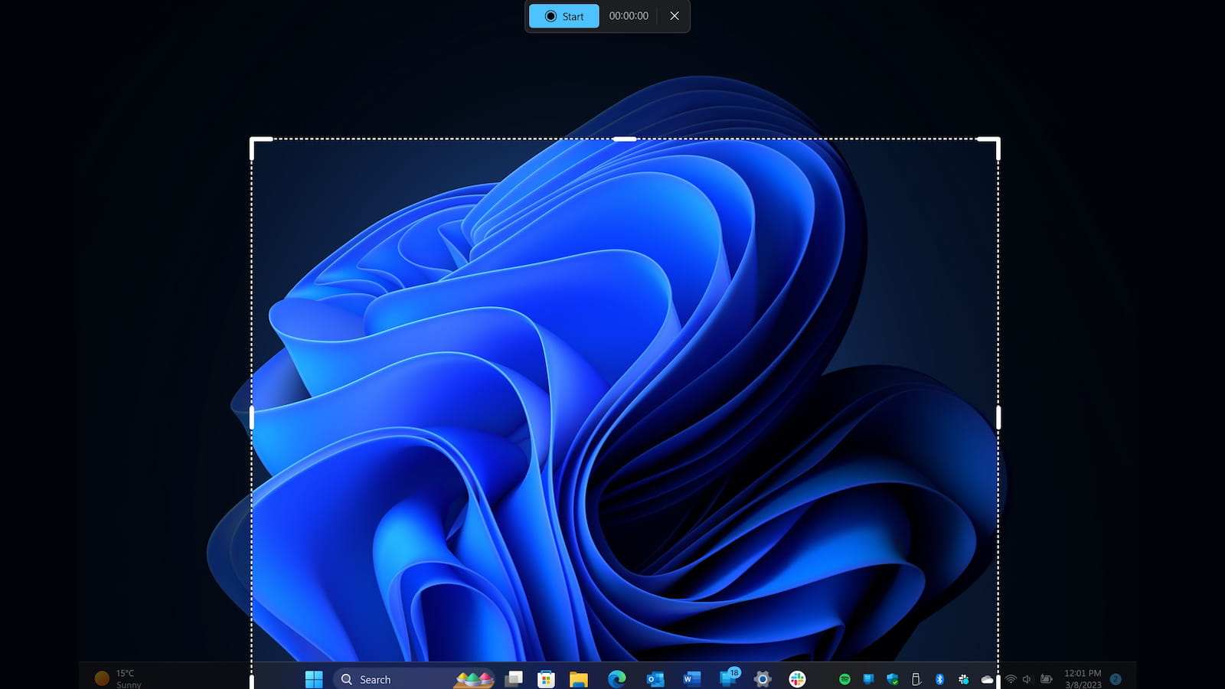Close the Snipping Tool recording bar

pyautogui.click(x=675, y=16)
